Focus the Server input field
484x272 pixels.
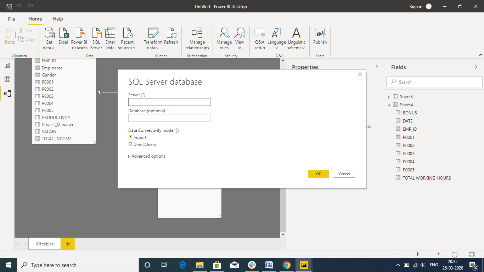coord(169,102)
